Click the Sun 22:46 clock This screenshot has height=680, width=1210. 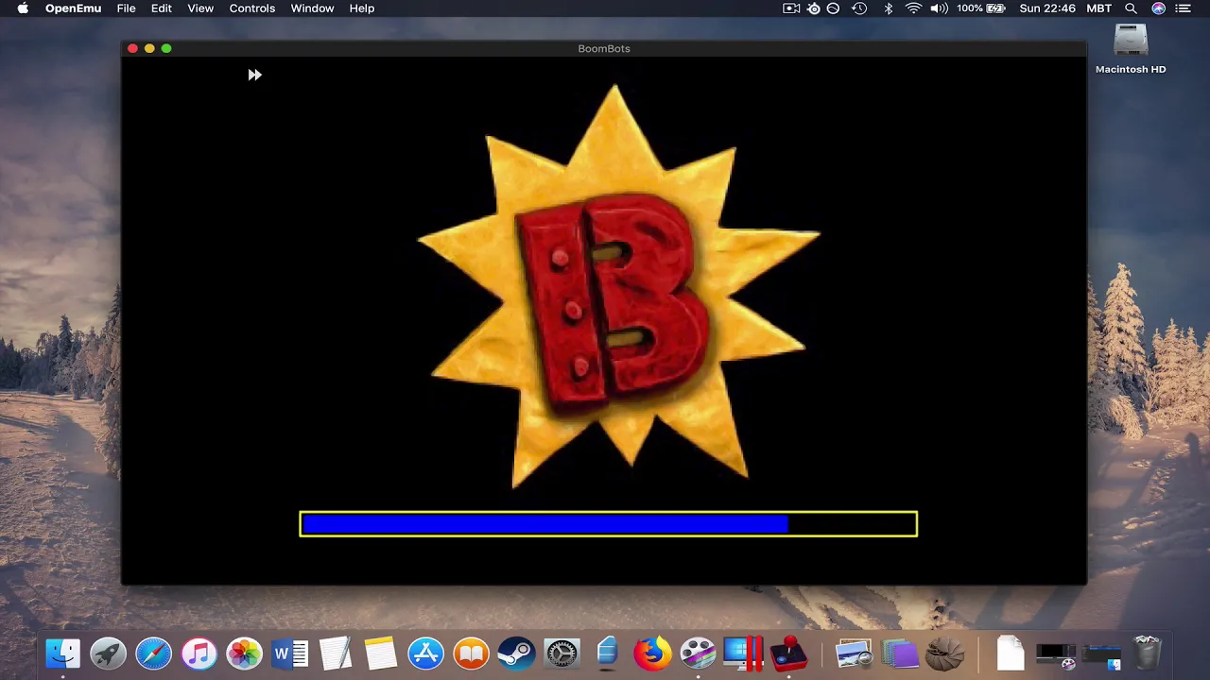(x=1047, y=8)
